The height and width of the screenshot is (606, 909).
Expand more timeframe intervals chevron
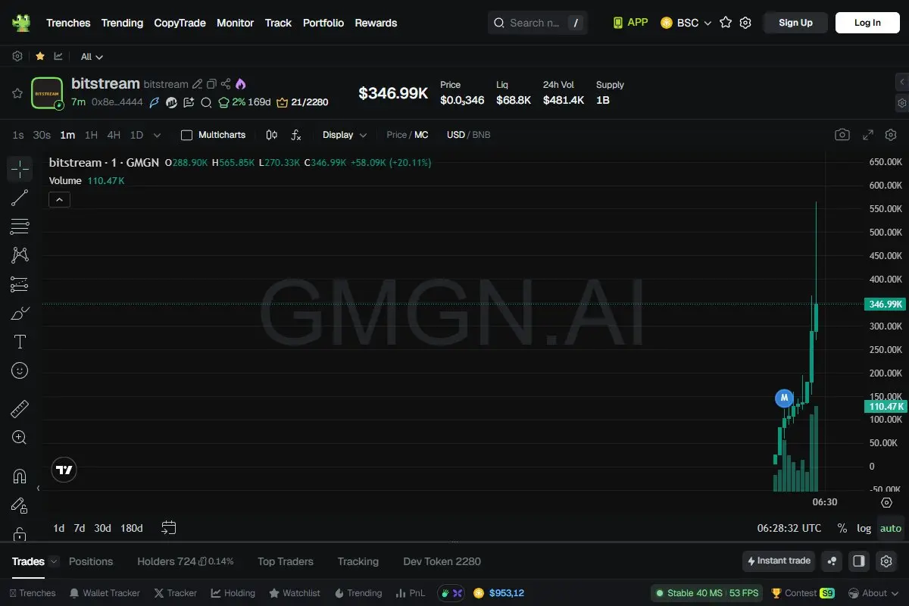(157, 135)
